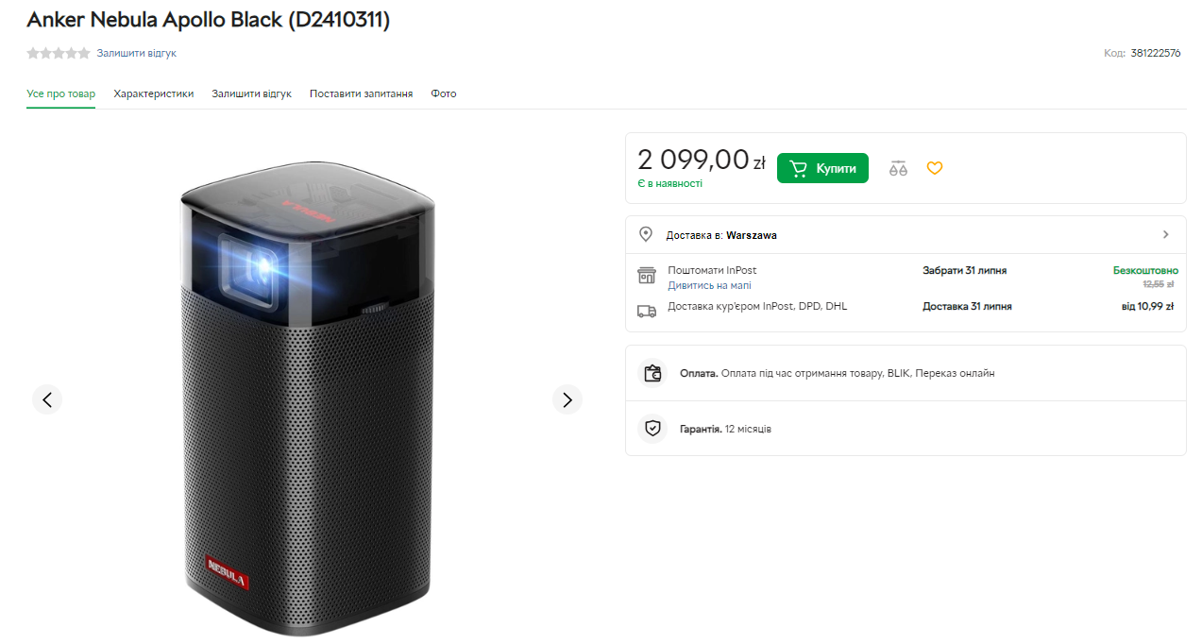Show previous product photo

(x=47, y=399)
